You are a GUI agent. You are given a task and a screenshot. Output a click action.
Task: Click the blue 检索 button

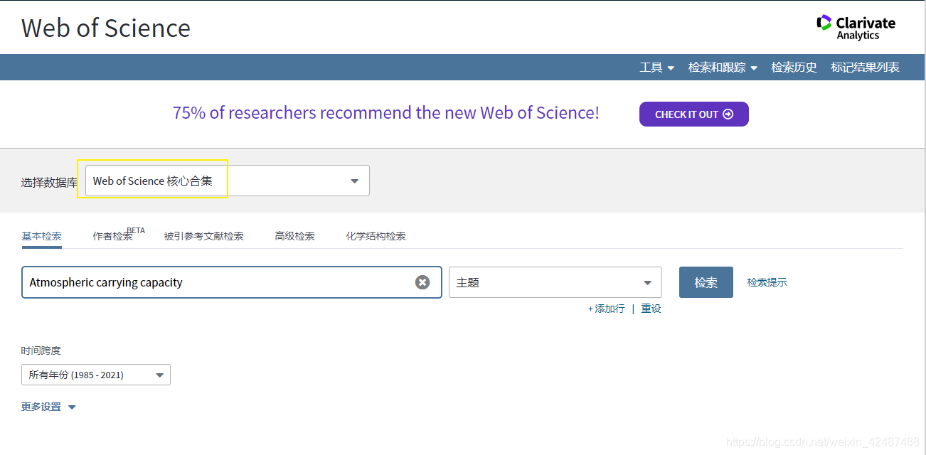click(706, 282)
